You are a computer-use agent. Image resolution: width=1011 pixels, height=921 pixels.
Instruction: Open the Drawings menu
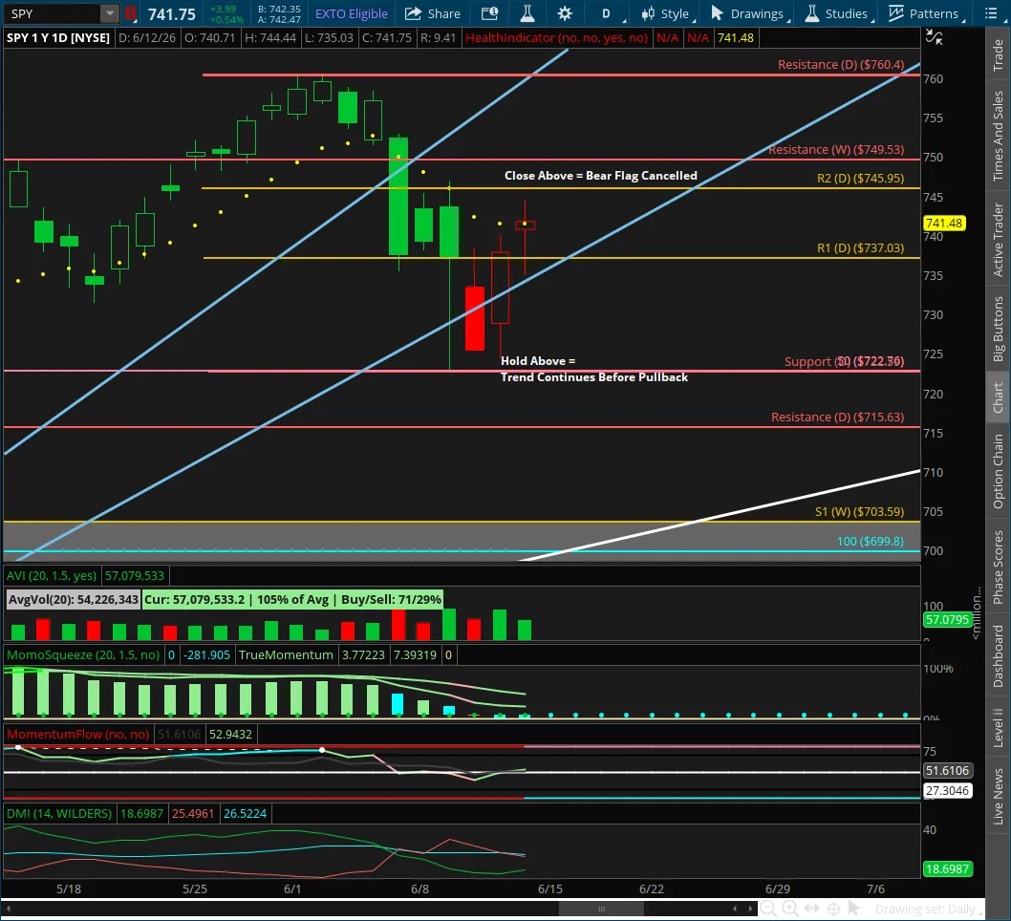click(748, 13)
